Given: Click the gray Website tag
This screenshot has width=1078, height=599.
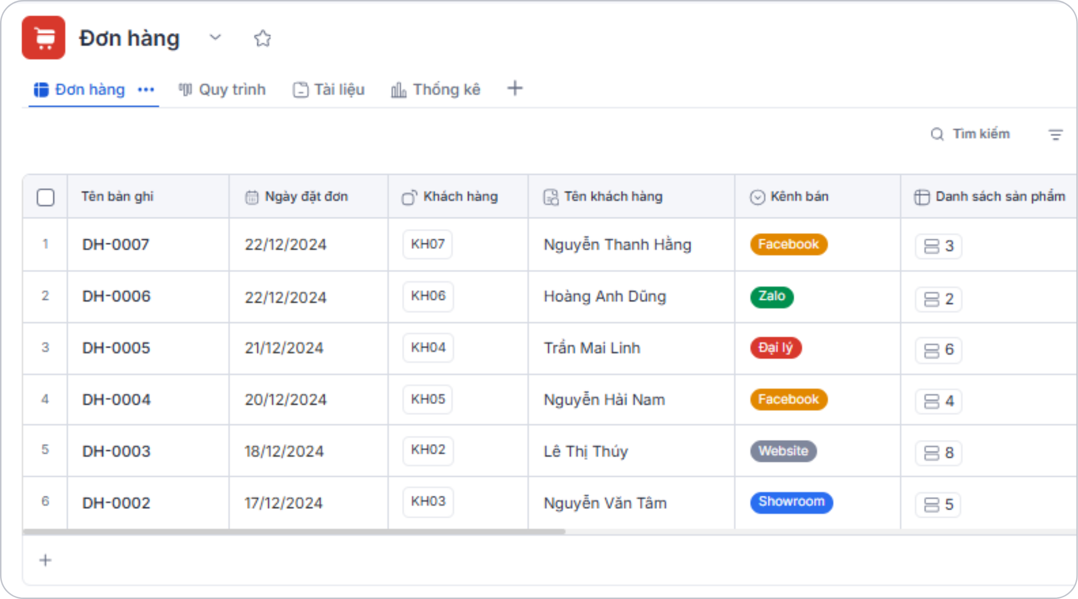Looking at the screenshot, I should pyautogui.click(x=784, y=451).
